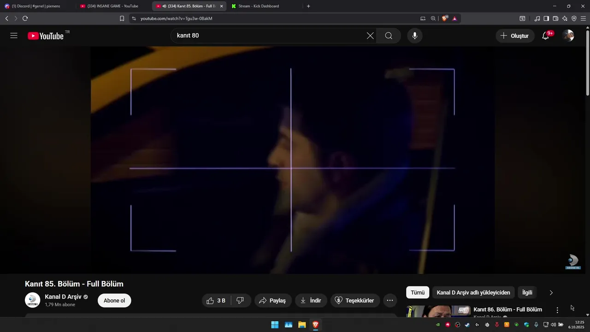Switch to INSANE GAME YouTube tab
Screen dimensions: 590x332
[113, 6]
